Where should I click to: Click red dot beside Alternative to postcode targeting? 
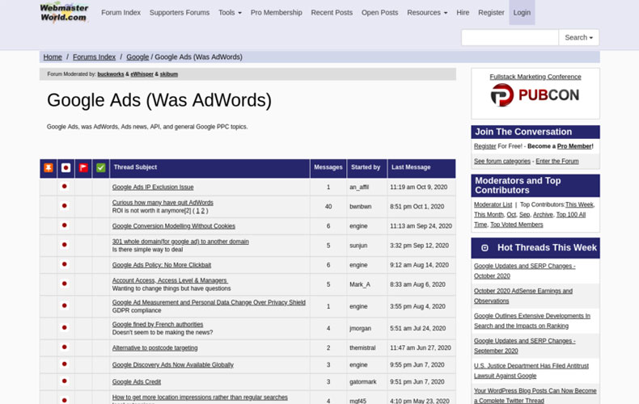(65, 347)
